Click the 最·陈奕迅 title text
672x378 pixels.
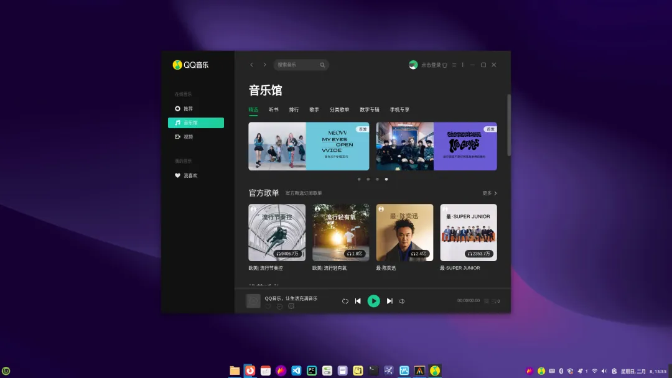[x=386, y=268]
